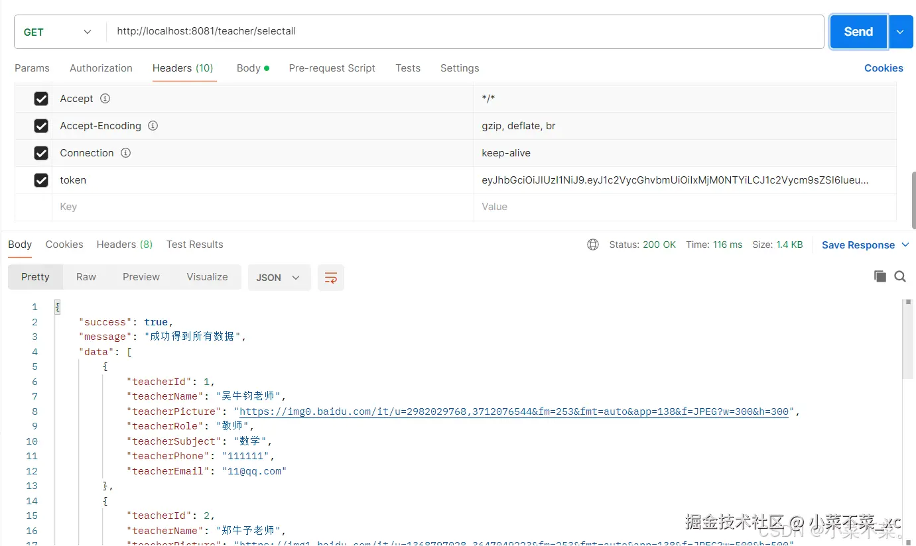Open the Authorization tab
Image resolution: width=916 pixels, height=546 pixels.
[x=101, y=68]
